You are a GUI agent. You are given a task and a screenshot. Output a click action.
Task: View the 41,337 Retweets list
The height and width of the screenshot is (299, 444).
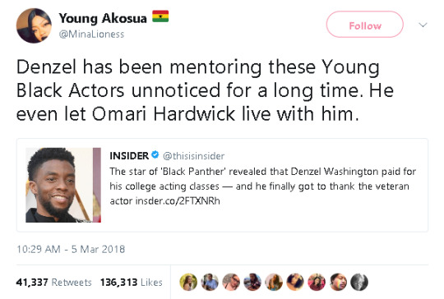[x=53, y=282]
